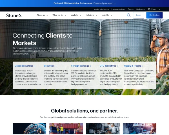Open the traders at monitors thumbnail

click(103, 129)
